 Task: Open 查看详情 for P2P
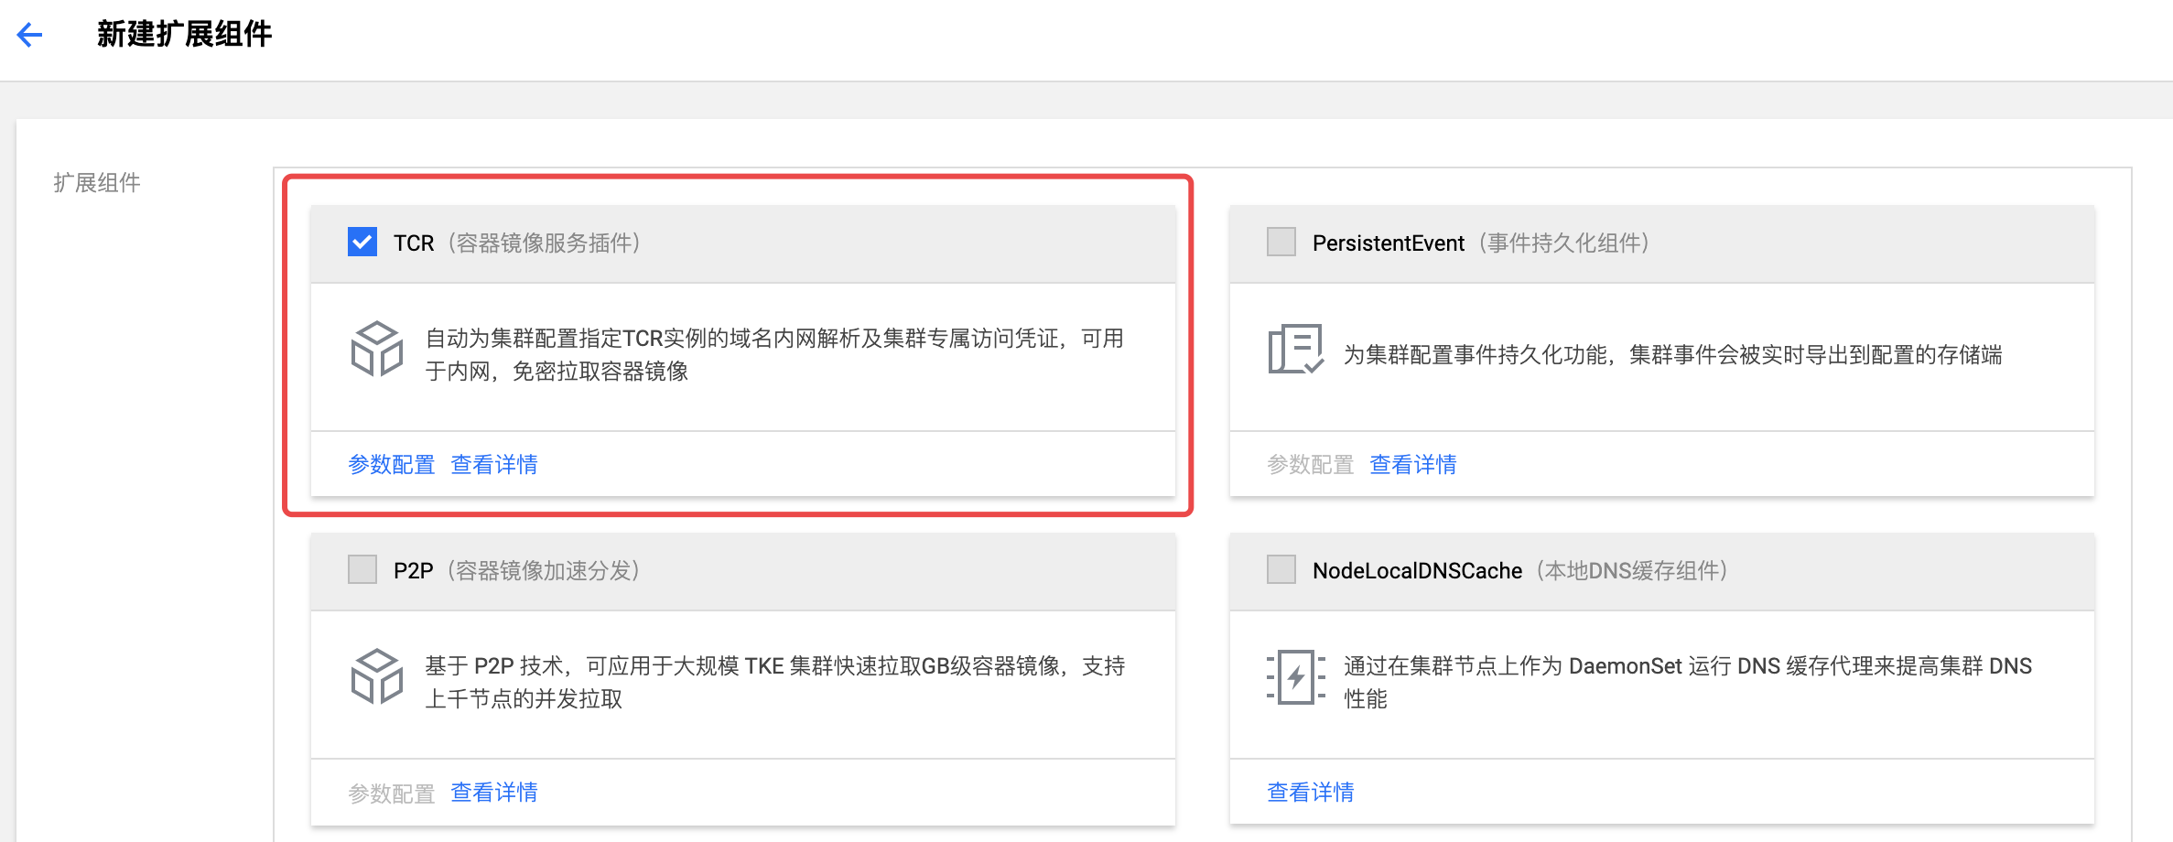click(494, 793)
